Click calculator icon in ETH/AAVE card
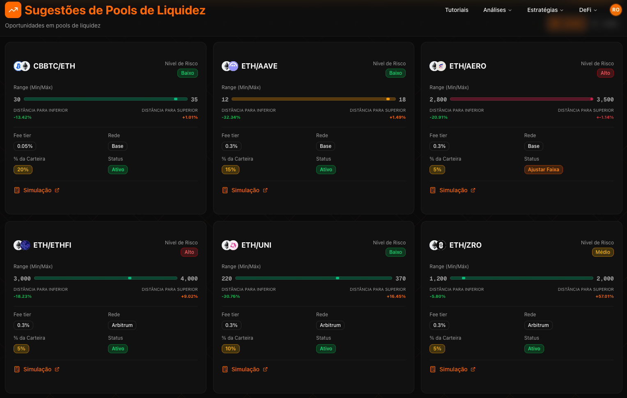The image size is (627, 398). [225, 190]
